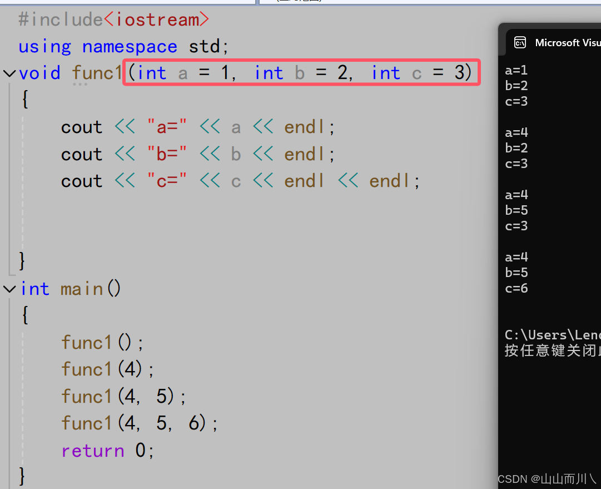601x489 pixels.
Task: Click parameter 'int a = 1'
Action: tap(183, 73)
